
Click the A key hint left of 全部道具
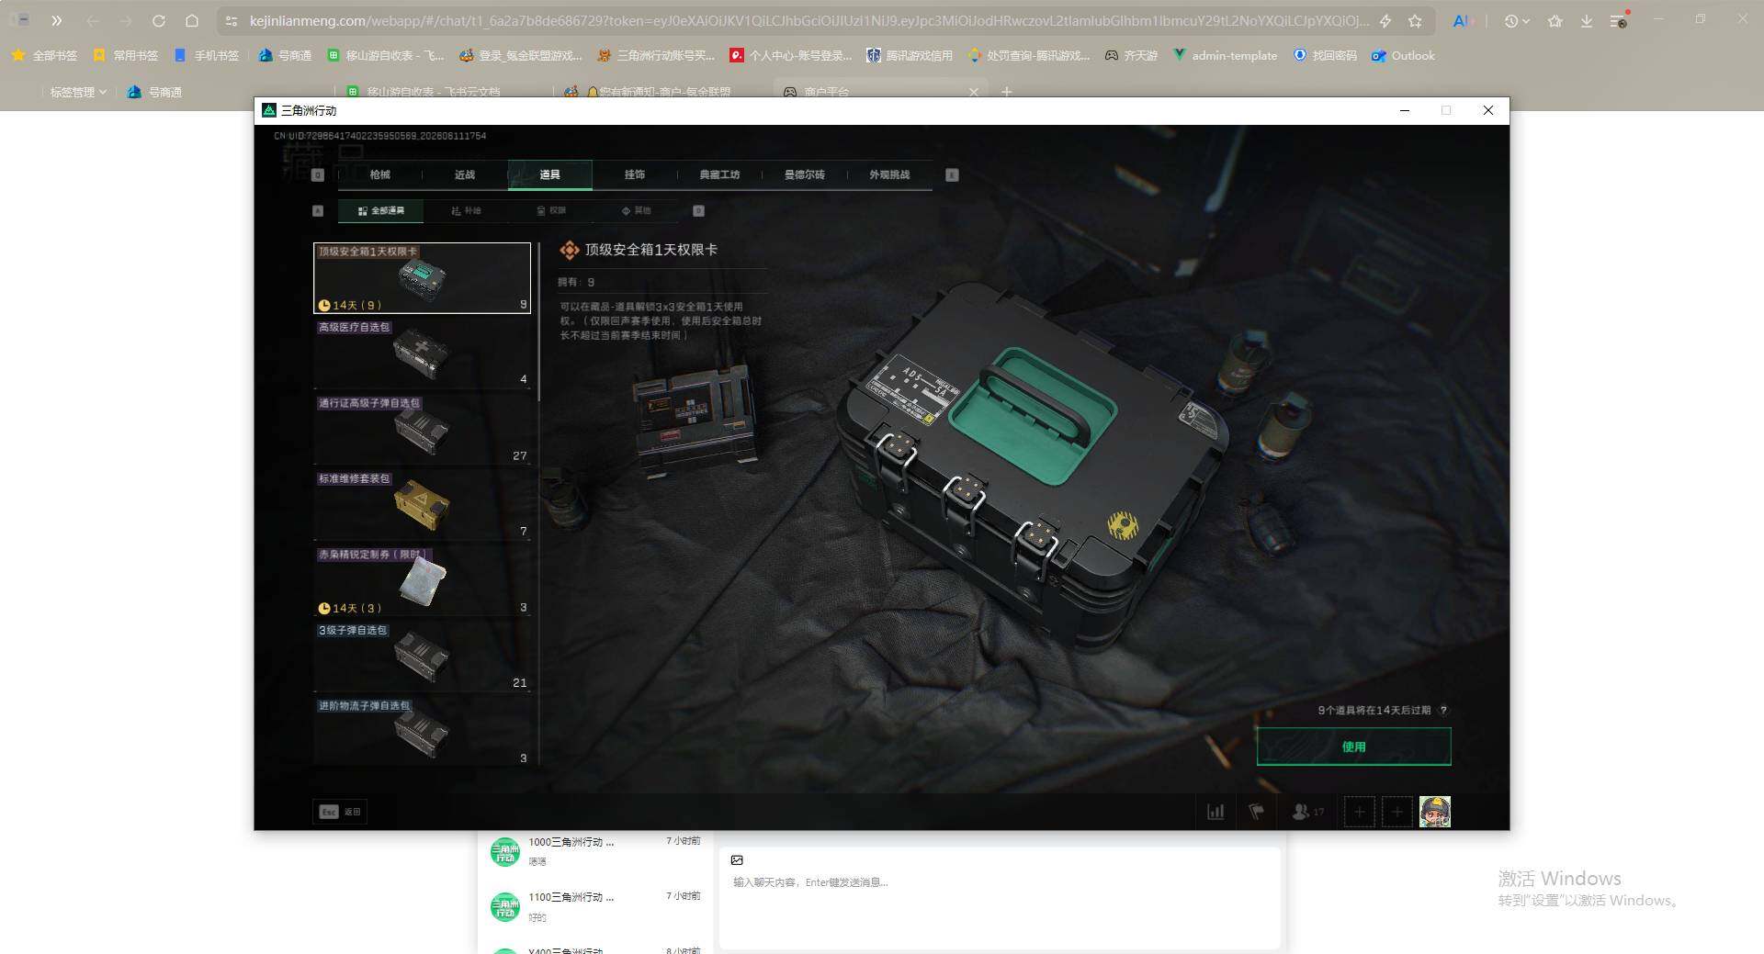click(318, 211)
